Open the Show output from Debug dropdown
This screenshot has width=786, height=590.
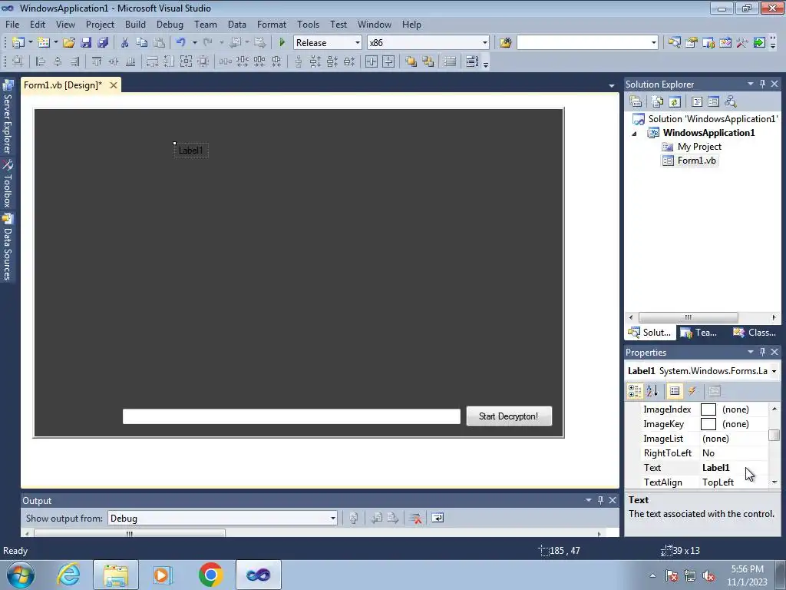[x=333, y=519]
